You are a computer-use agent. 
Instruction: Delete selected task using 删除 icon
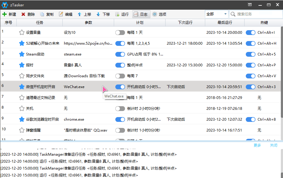point(28,14)
